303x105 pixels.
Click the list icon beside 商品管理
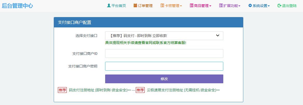192,6
